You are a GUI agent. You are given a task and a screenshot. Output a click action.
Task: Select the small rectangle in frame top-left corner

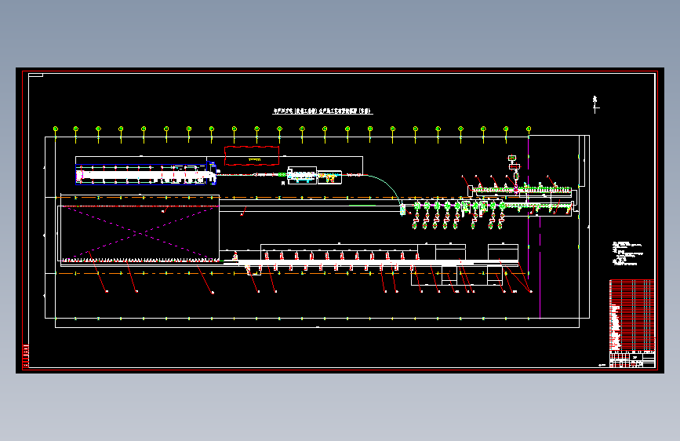35,75
